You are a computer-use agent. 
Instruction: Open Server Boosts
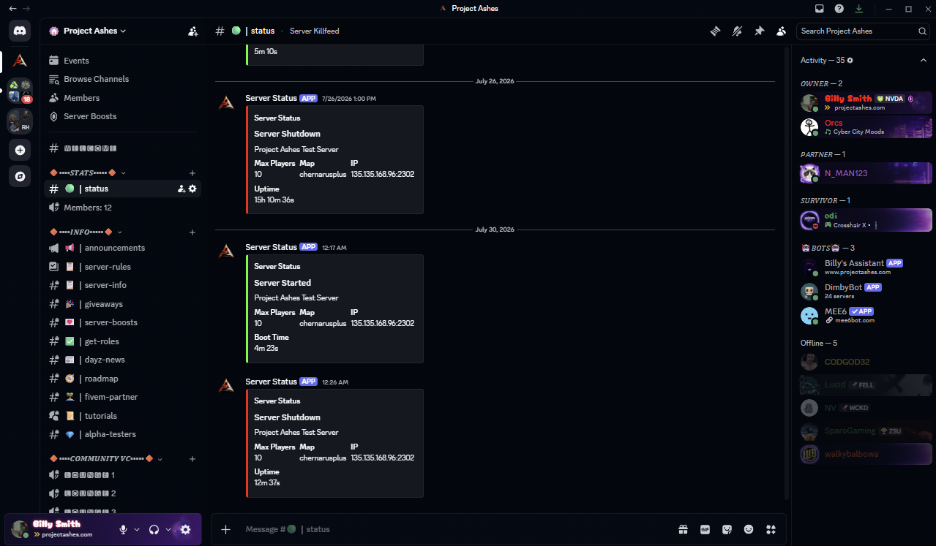coord(122,116)
